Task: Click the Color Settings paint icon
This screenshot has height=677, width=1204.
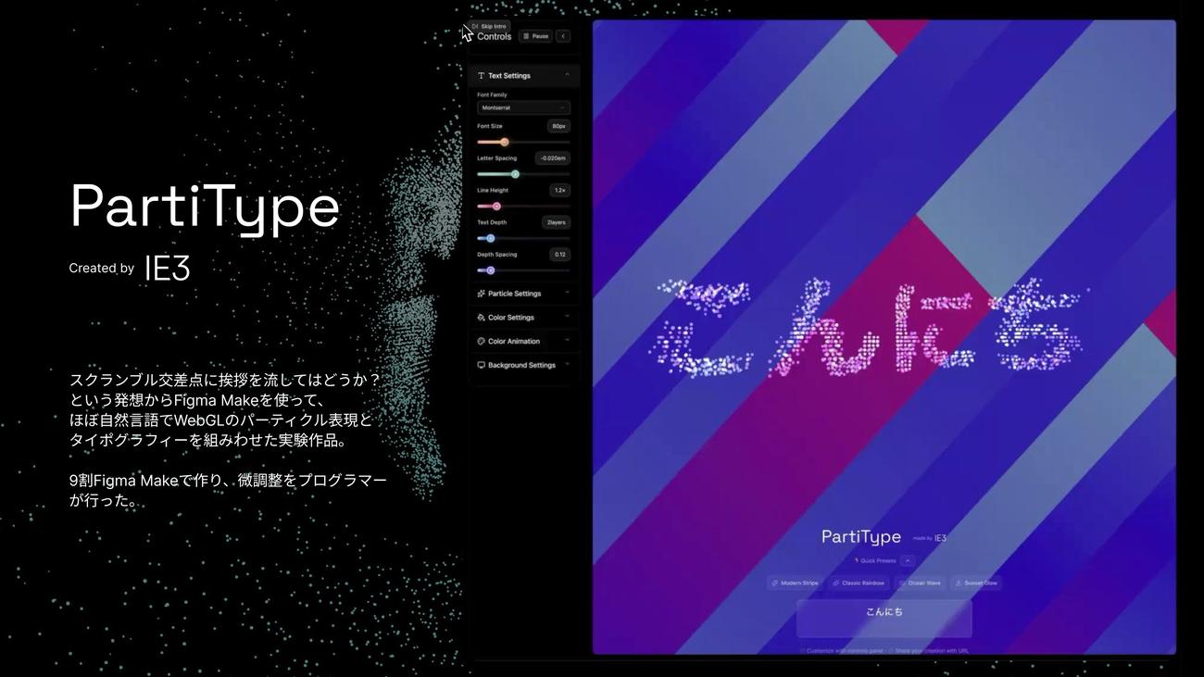Action: (481, 318)
